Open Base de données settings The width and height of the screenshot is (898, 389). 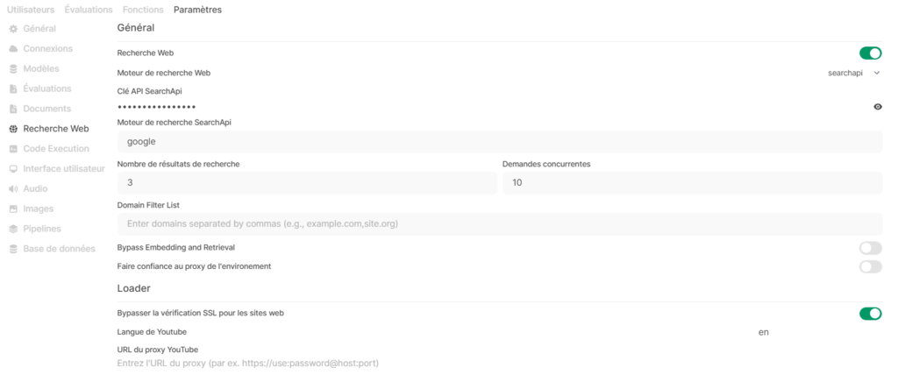pyautogui.click(x=59, y=249)
